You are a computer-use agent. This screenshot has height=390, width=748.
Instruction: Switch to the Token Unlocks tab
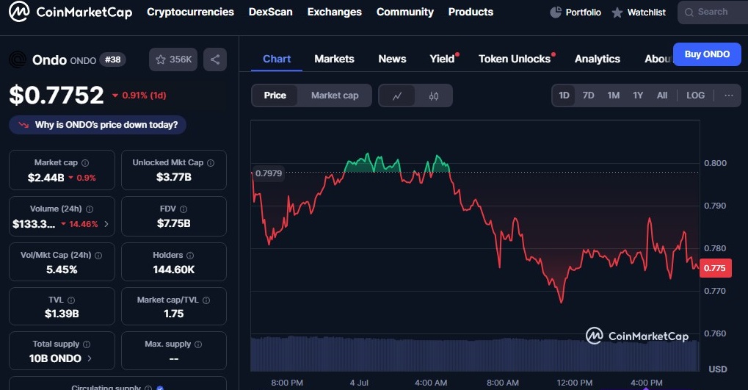(515, 59)
